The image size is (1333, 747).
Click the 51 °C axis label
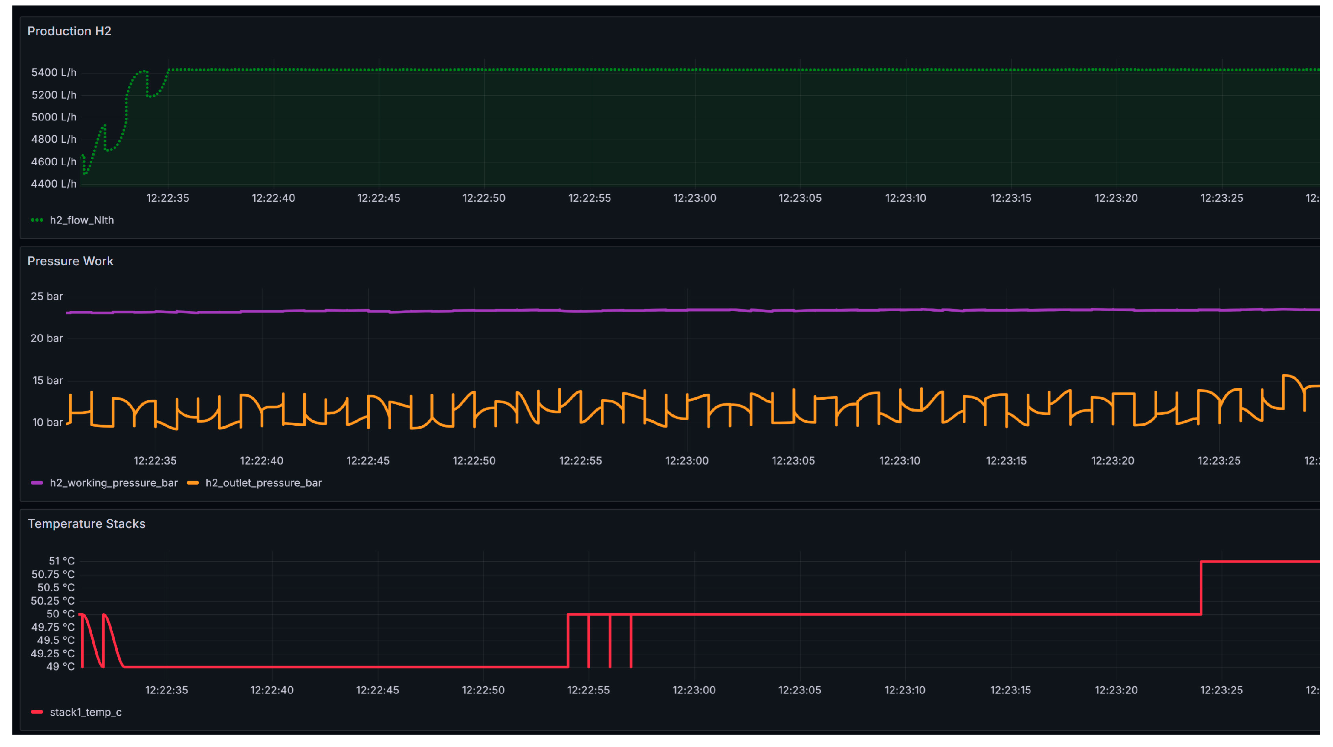pos(62,561)
